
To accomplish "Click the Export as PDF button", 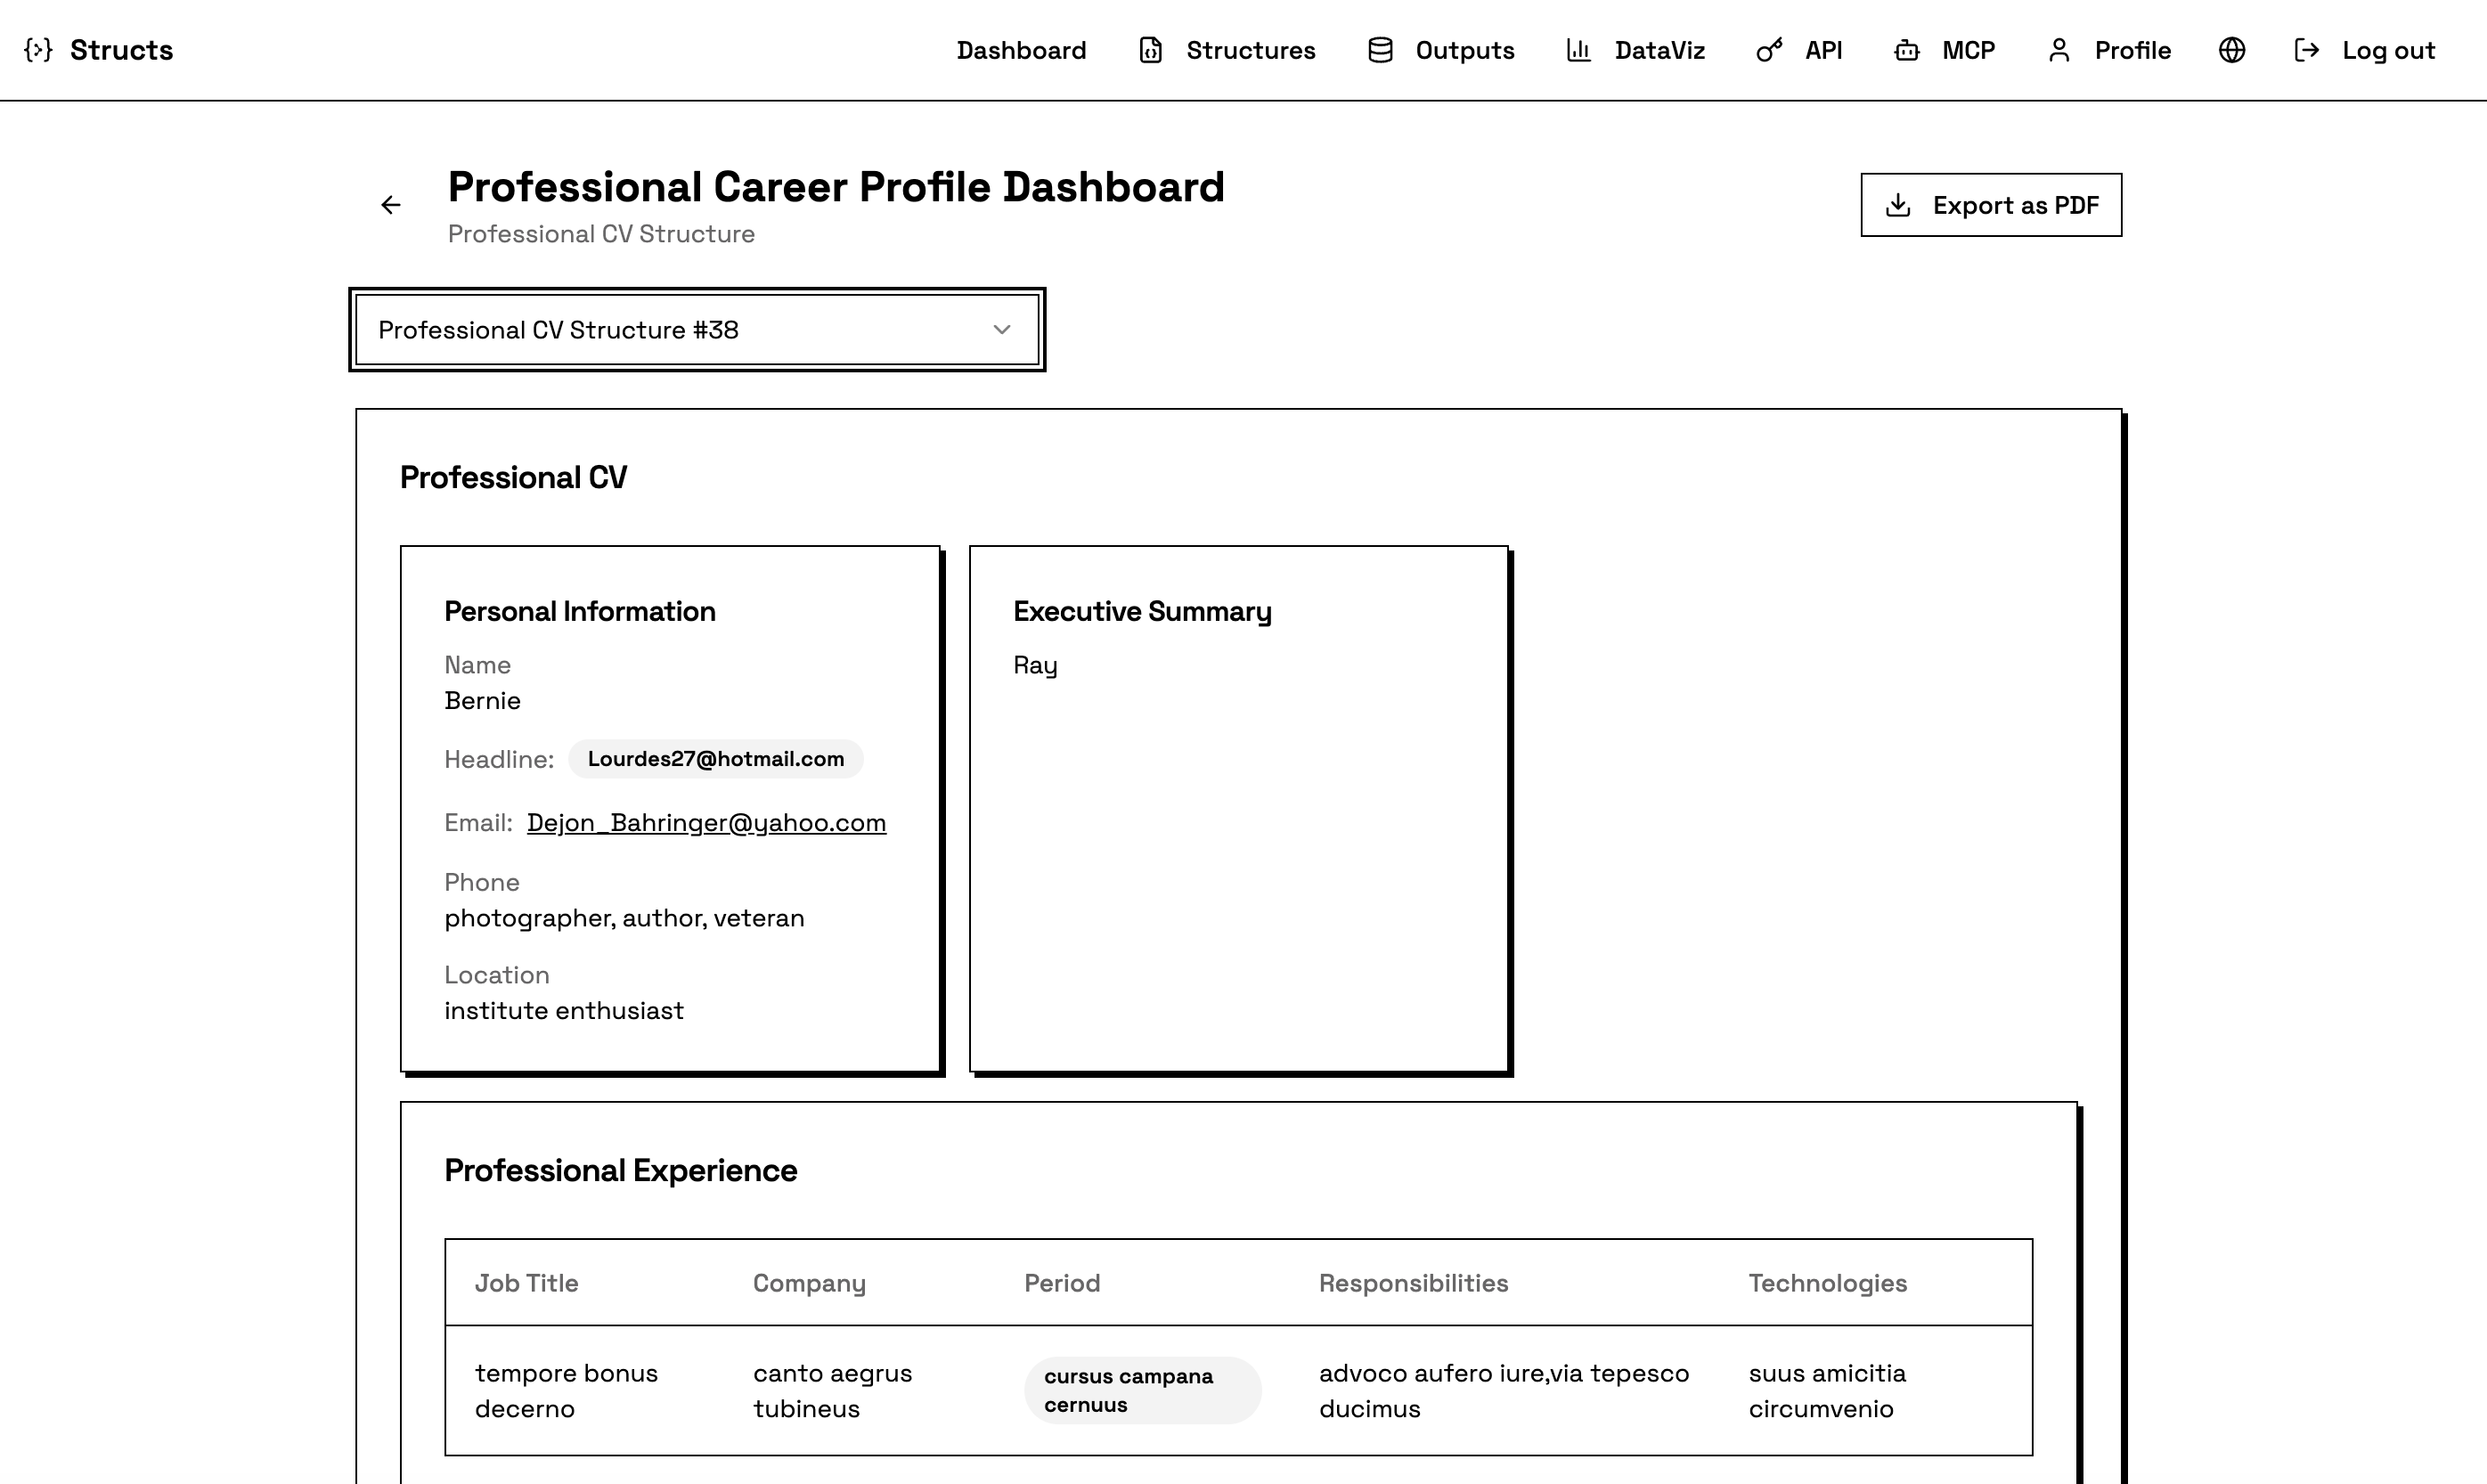I will [x=1991, y=204].
